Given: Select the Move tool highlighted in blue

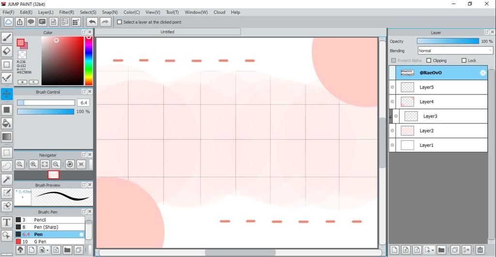Looking at the screenshot, I should 7,94.
